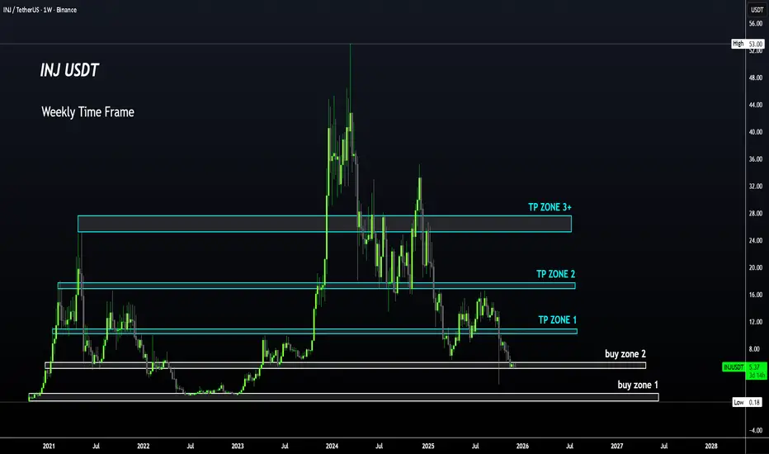Click the tall candle wick at the 53.00 high
Image resolution: width=769 pixels, height=454 pixels.
click(350, 78)
